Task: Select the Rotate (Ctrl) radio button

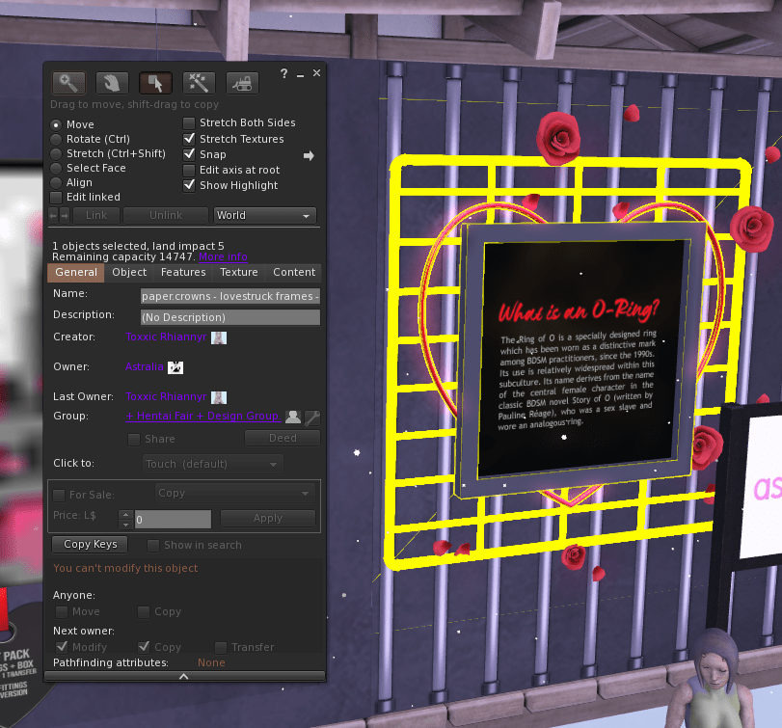Action: 56,140
